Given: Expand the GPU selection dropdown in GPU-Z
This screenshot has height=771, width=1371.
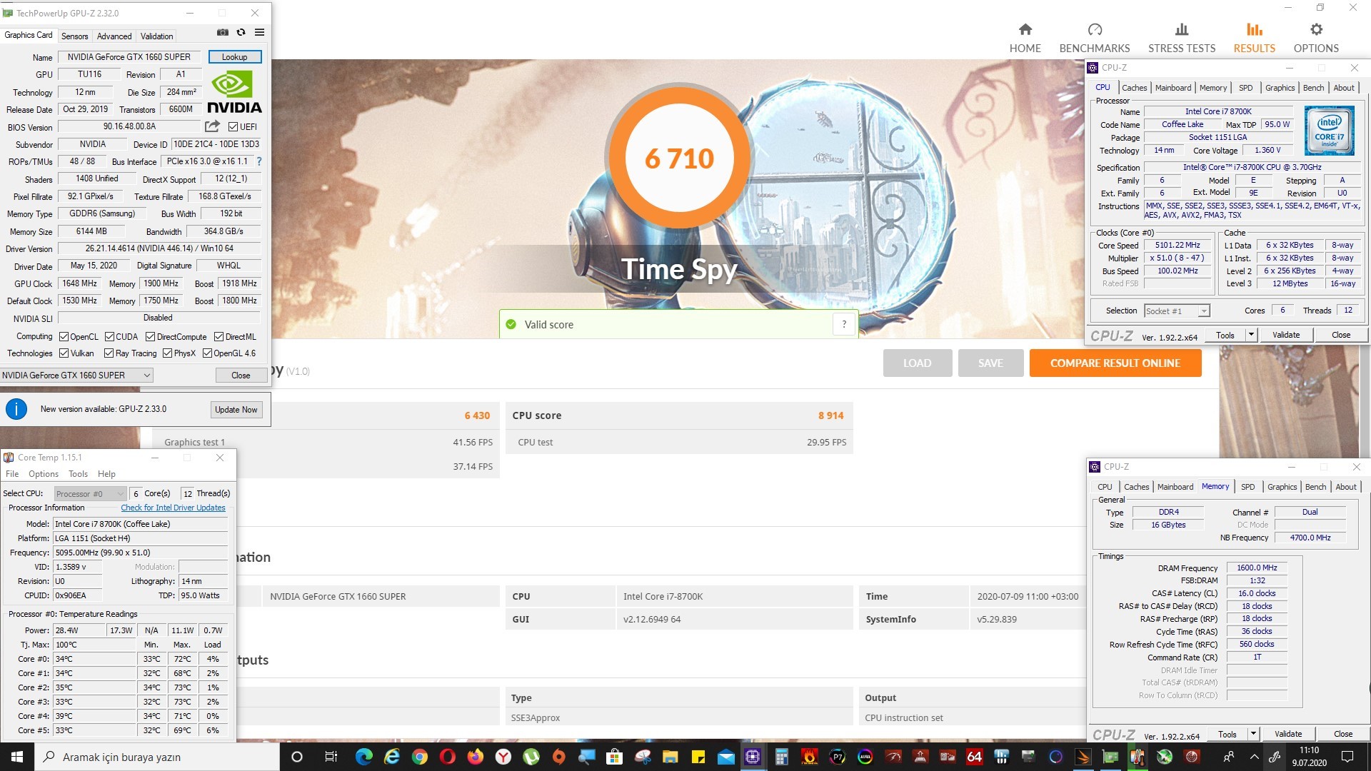Looking at the screenshot, I should coord(147,376).
